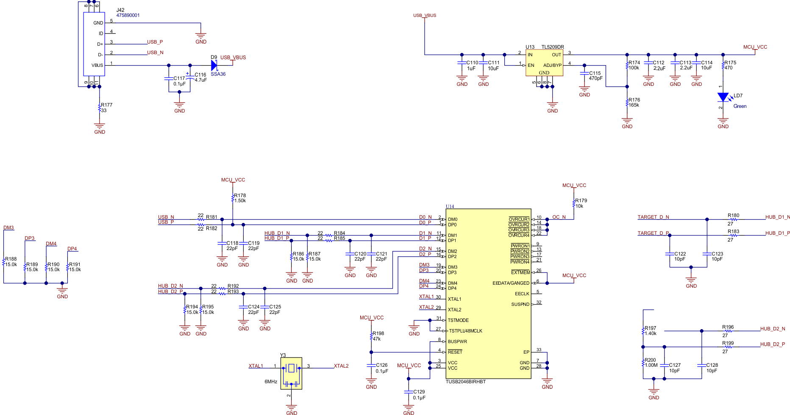Select the Y3 6MHz crystal symbol

coord(291,373)
